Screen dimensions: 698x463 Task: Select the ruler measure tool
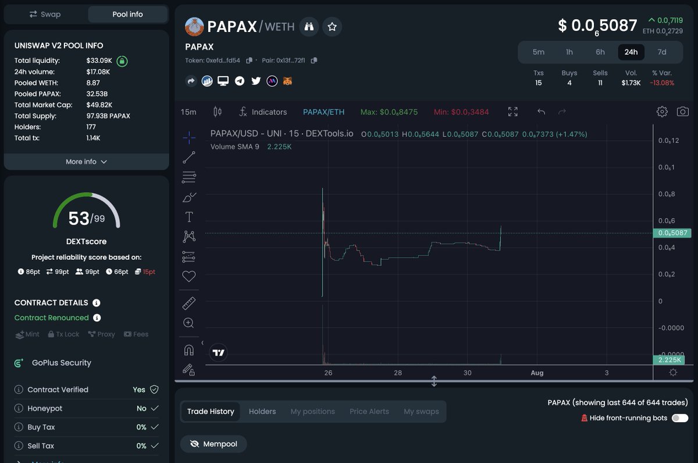click(189, 303)
